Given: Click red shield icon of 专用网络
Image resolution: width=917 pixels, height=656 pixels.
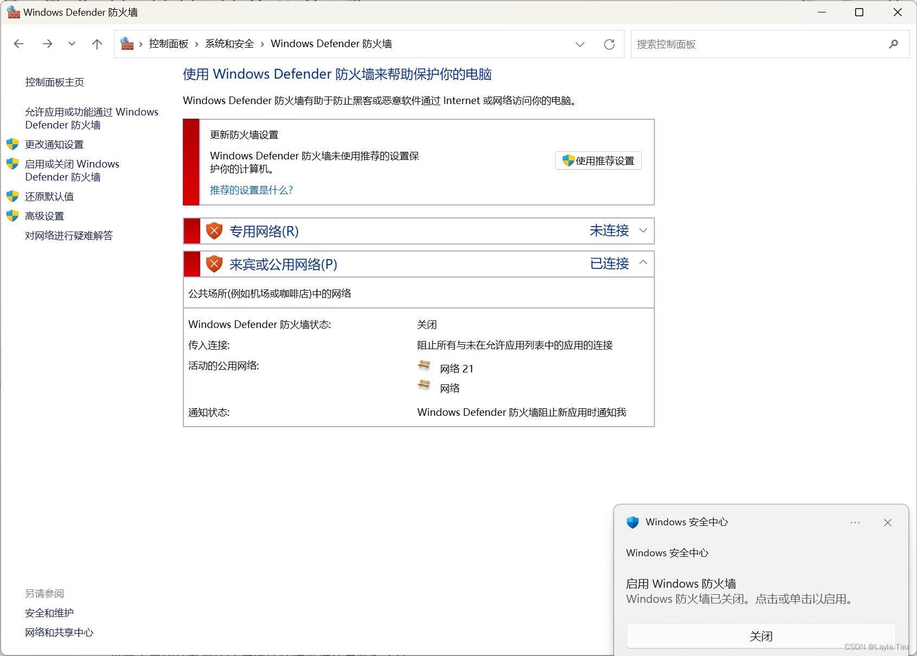Looking at the screenshot, I should (214, 231).
